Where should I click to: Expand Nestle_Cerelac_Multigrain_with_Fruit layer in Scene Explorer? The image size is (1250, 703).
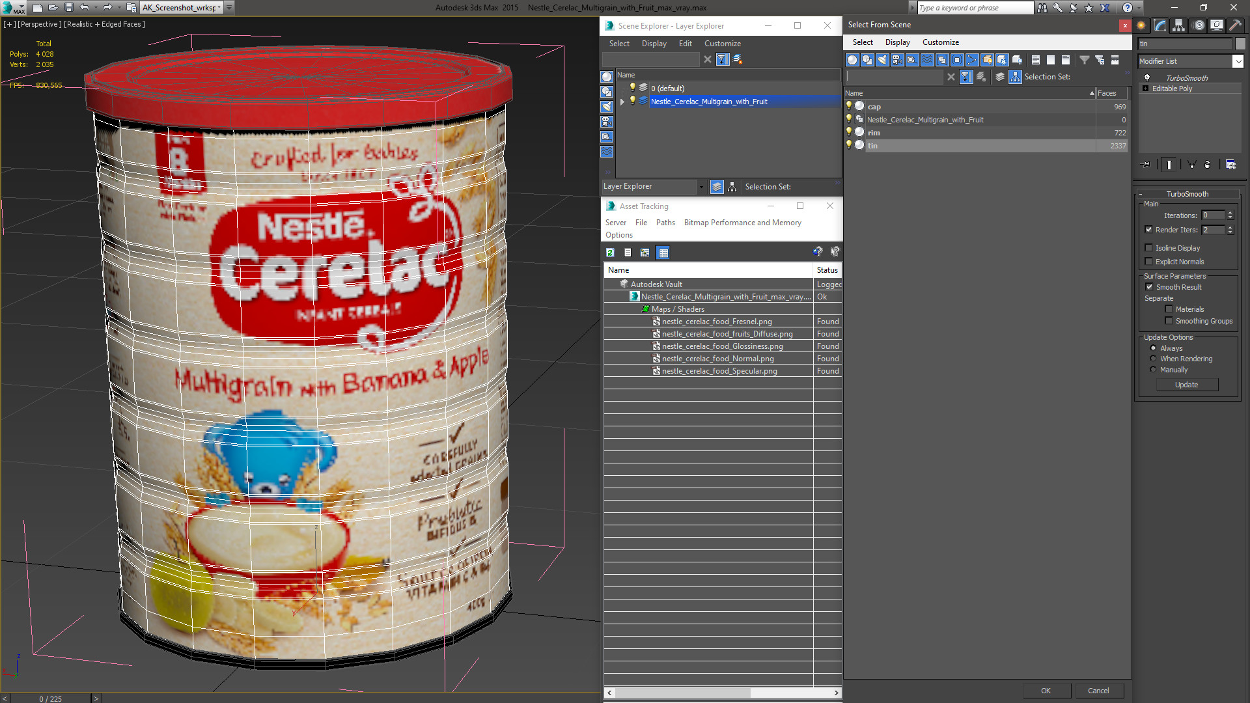pos(622,102)
